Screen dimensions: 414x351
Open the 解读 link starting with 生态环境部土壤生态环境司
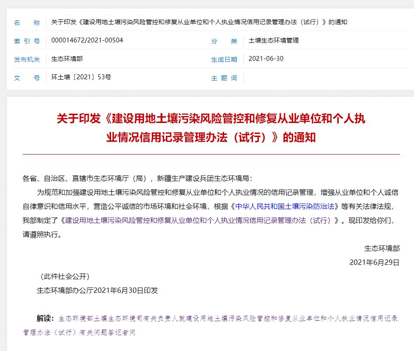coord(210,325)
